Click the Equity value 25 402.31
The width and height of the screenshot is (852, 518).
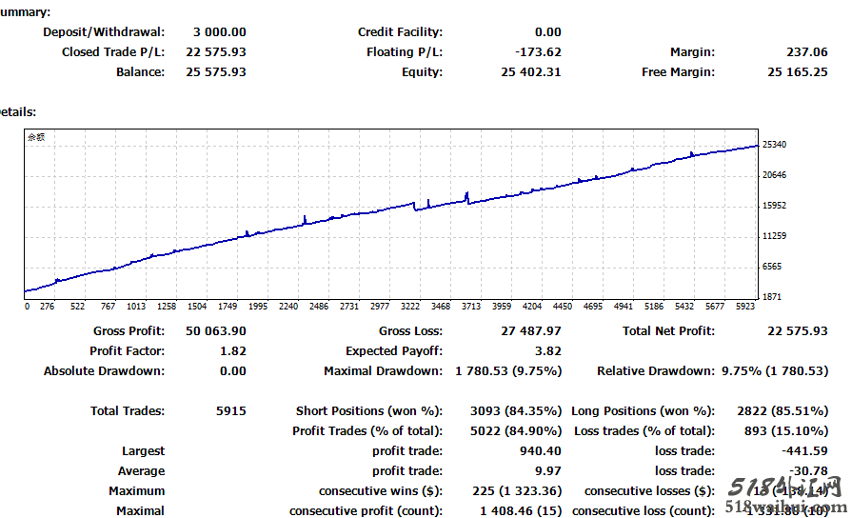(531, 72)
